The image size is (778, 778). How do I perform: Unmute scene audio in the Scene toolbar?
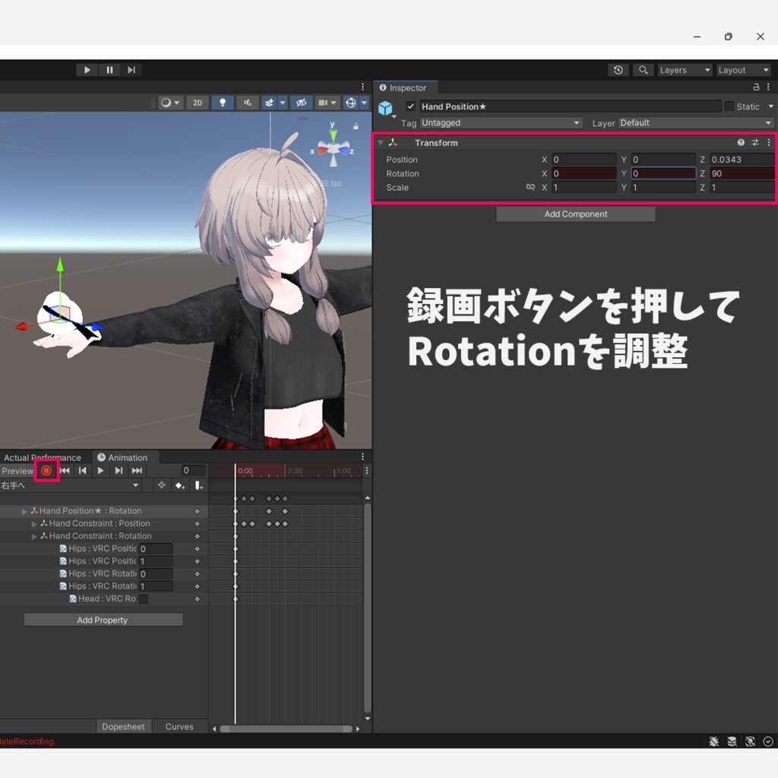point(248,103)
